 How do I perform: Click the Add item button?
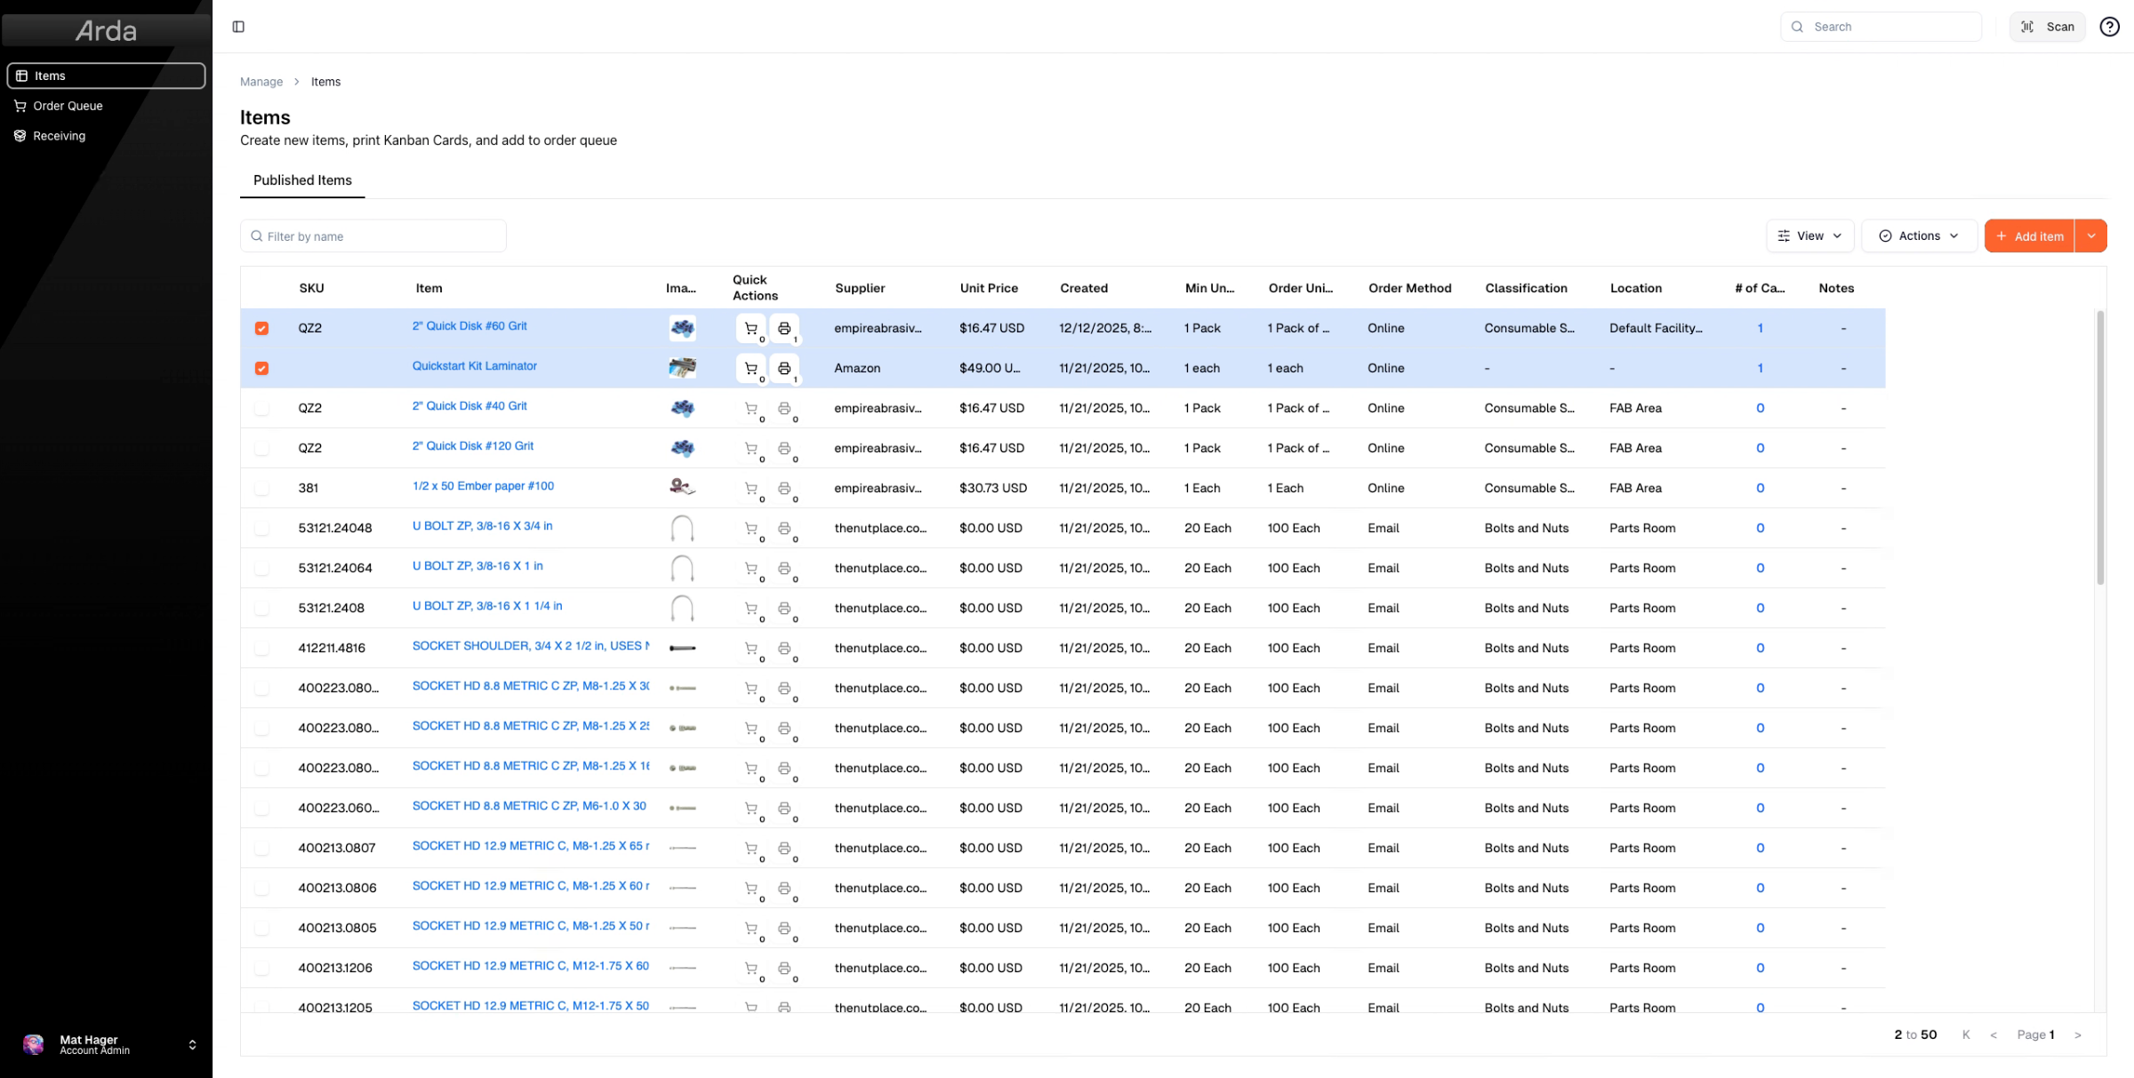[x=2029, y=236]
